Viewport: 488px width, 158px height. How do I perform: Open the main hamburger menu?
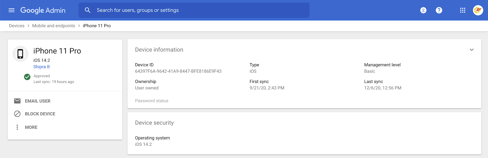click(x=12, y=10)
